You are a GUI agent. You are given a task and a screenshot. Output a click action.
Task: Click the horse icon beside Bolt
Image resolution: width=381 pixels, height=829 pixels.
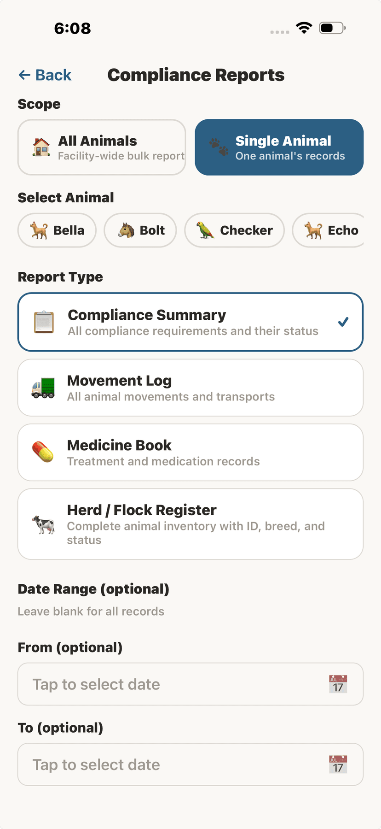(122, 230)
